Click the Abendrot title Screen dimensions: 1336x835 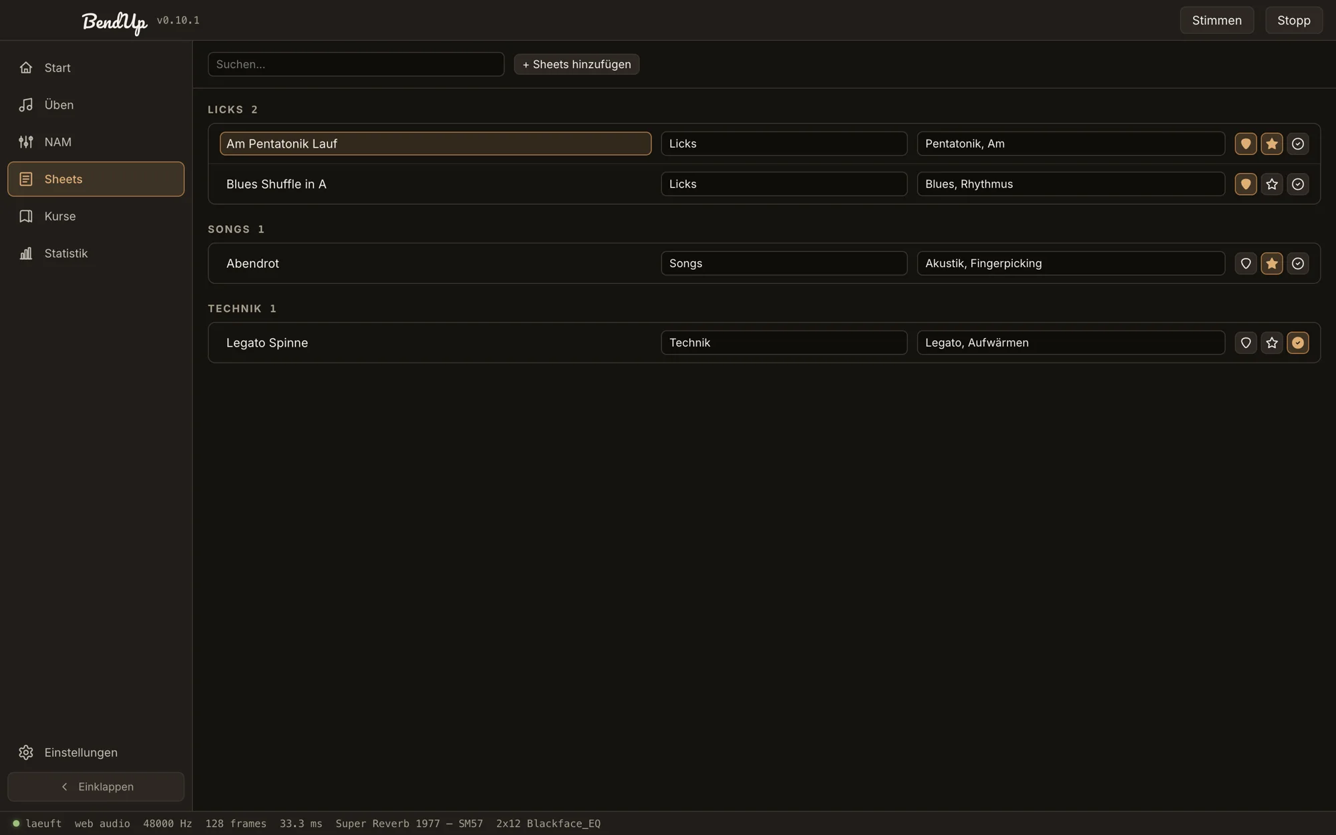436,263
